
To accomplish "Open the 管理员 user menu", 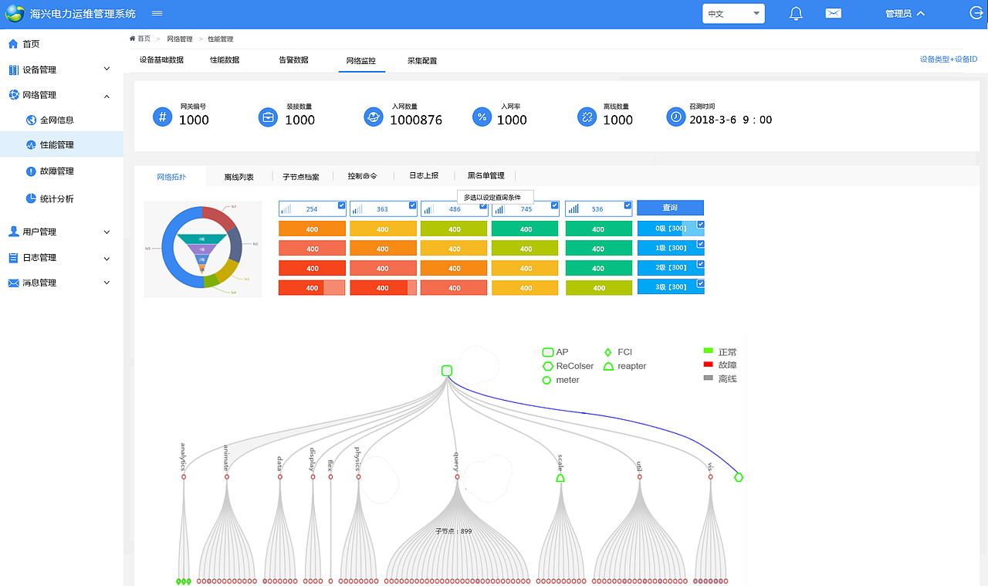I will [905, 14].
